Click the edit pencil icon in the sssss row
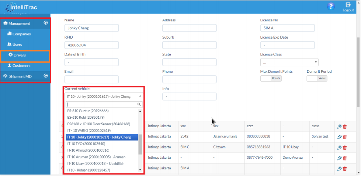Image resolution: width=361 pixels, height=176 pixels. pyautogui.click(x=340, y=127)
